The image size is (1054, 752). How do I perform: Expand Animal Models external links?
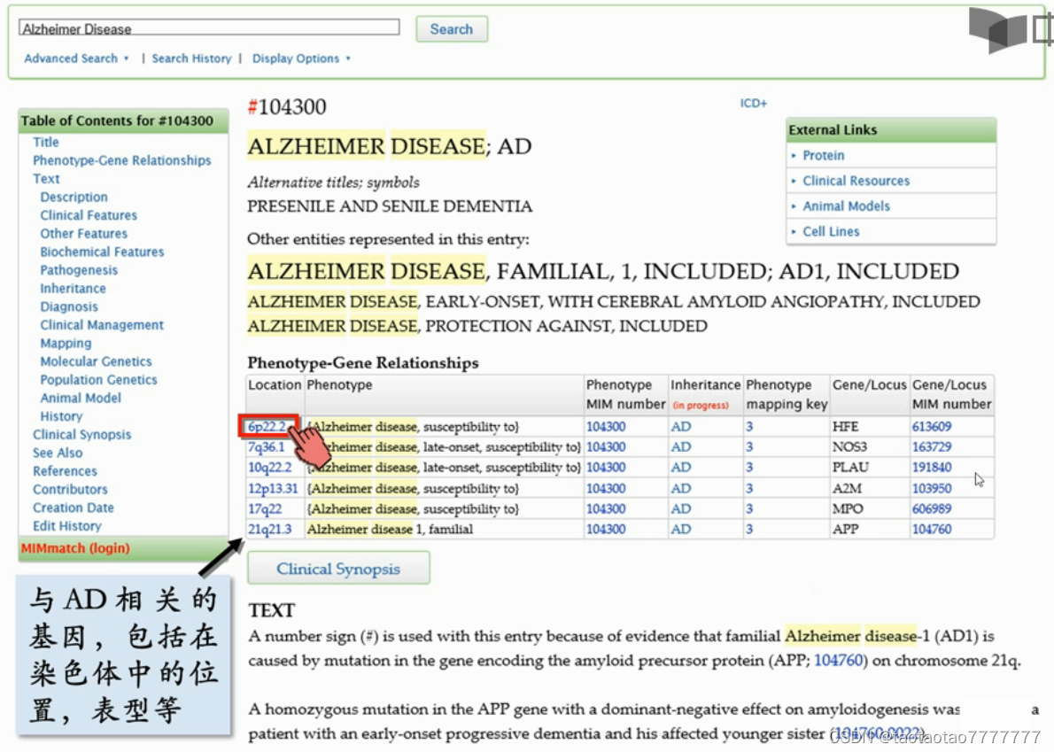[x=846, y=206]
